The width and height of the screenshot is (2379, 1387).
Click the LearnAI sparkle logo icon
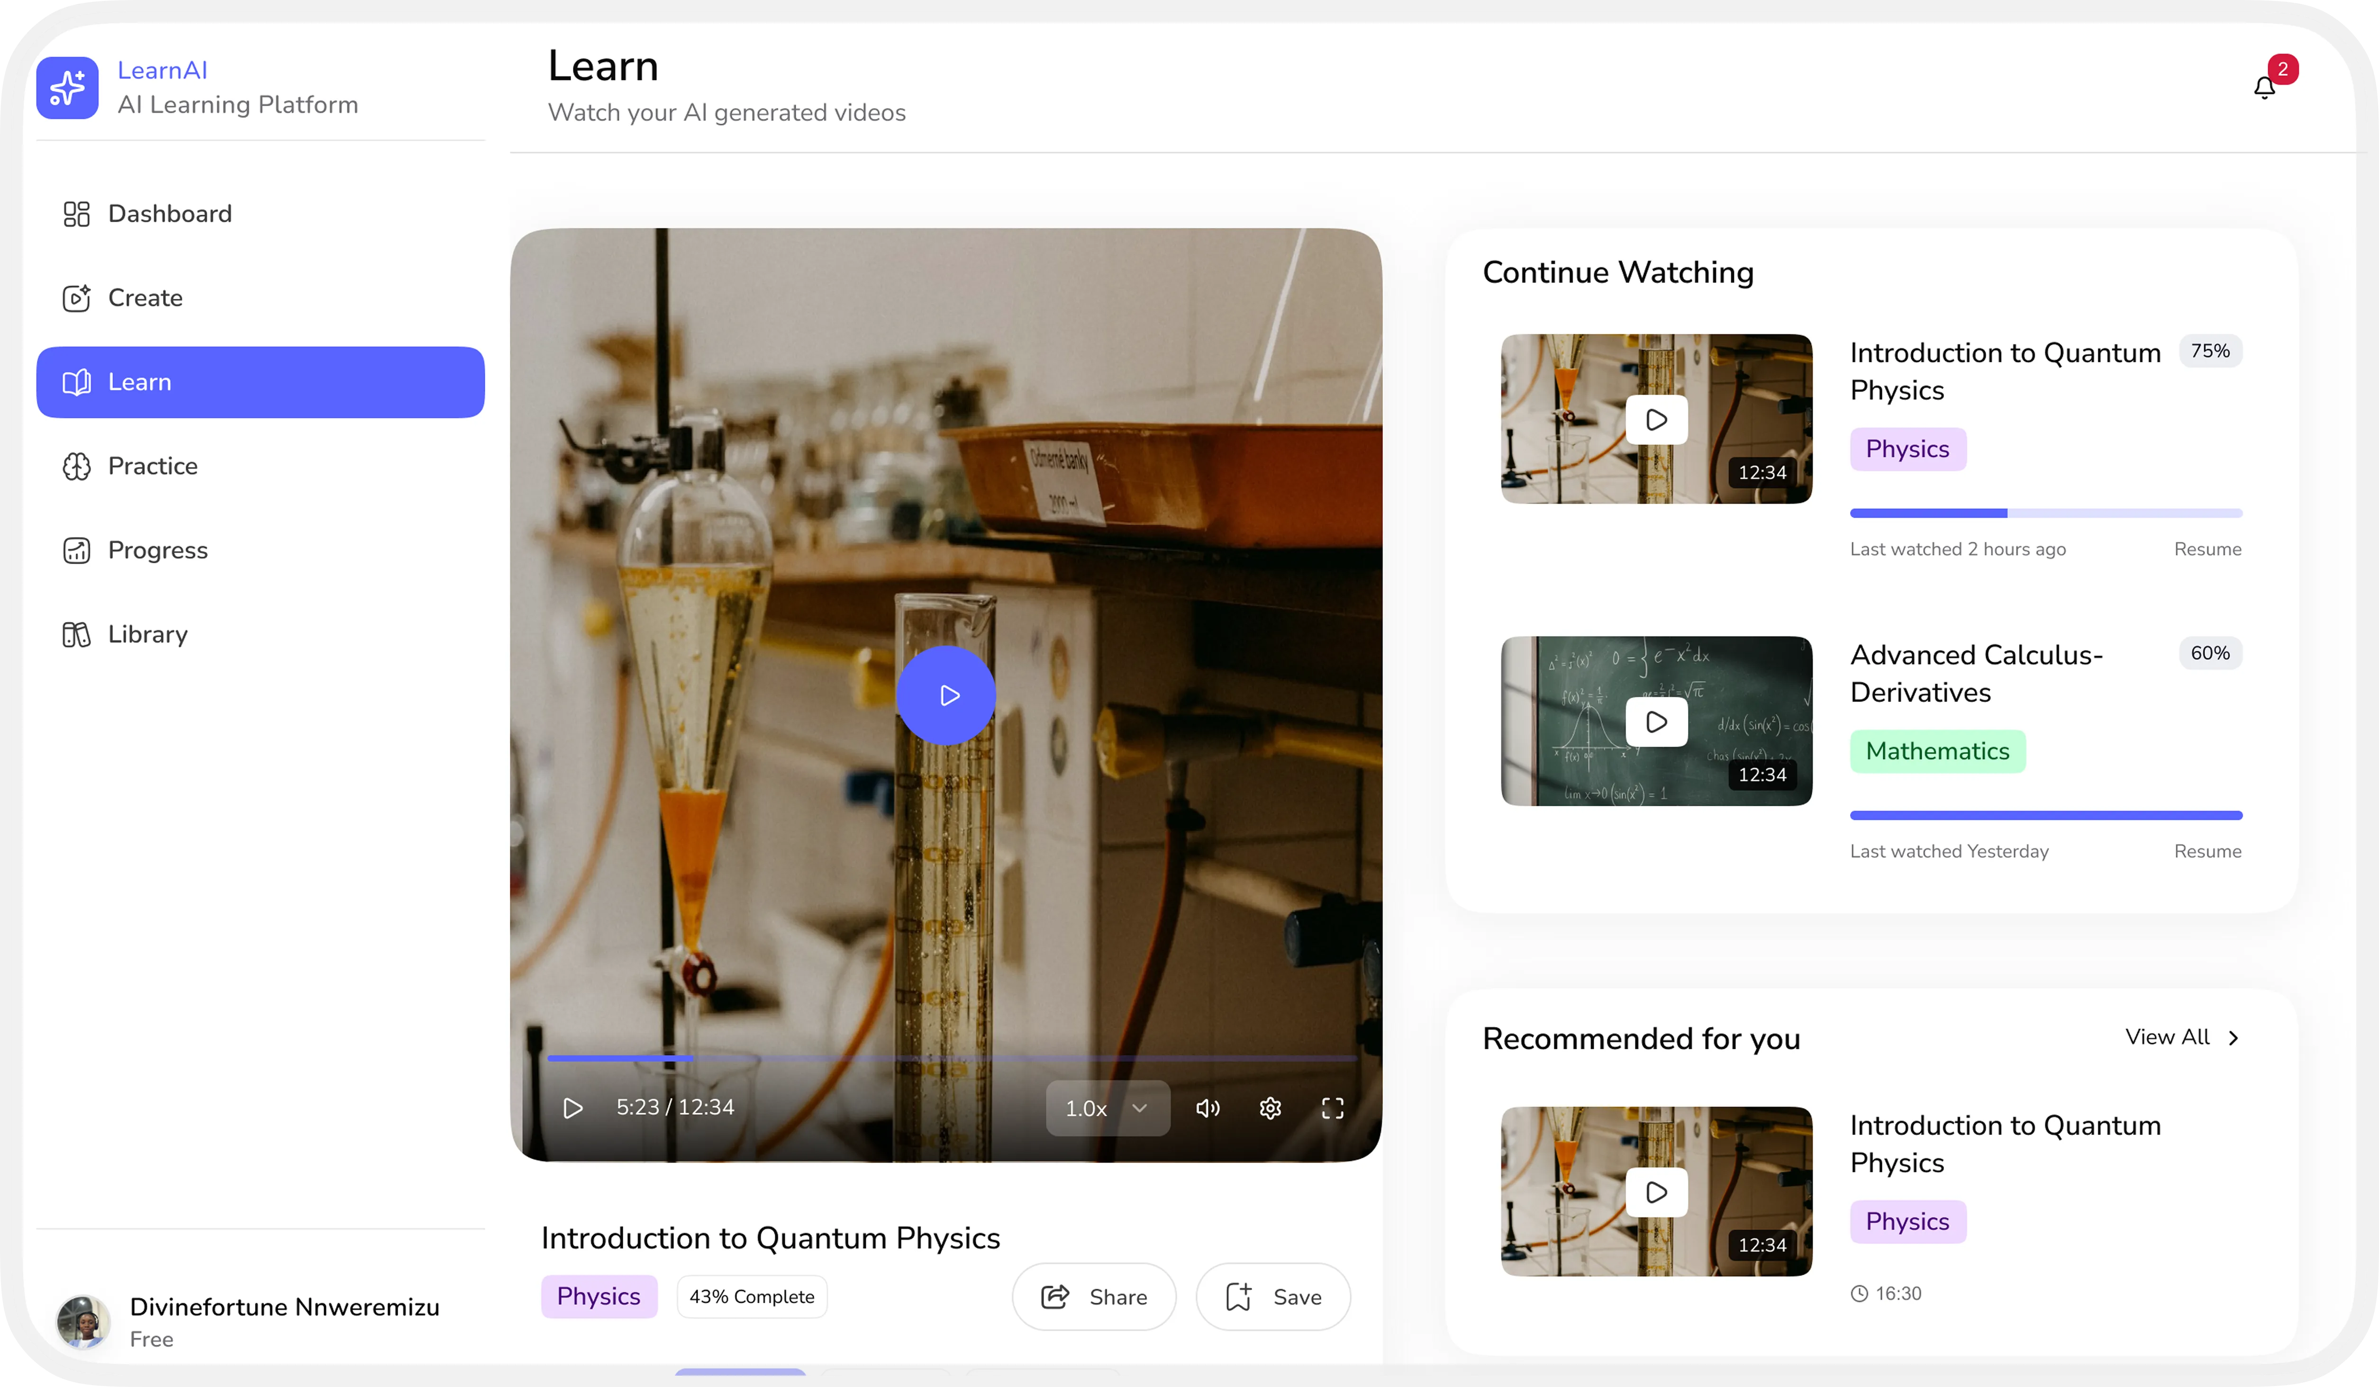point(67,88)
